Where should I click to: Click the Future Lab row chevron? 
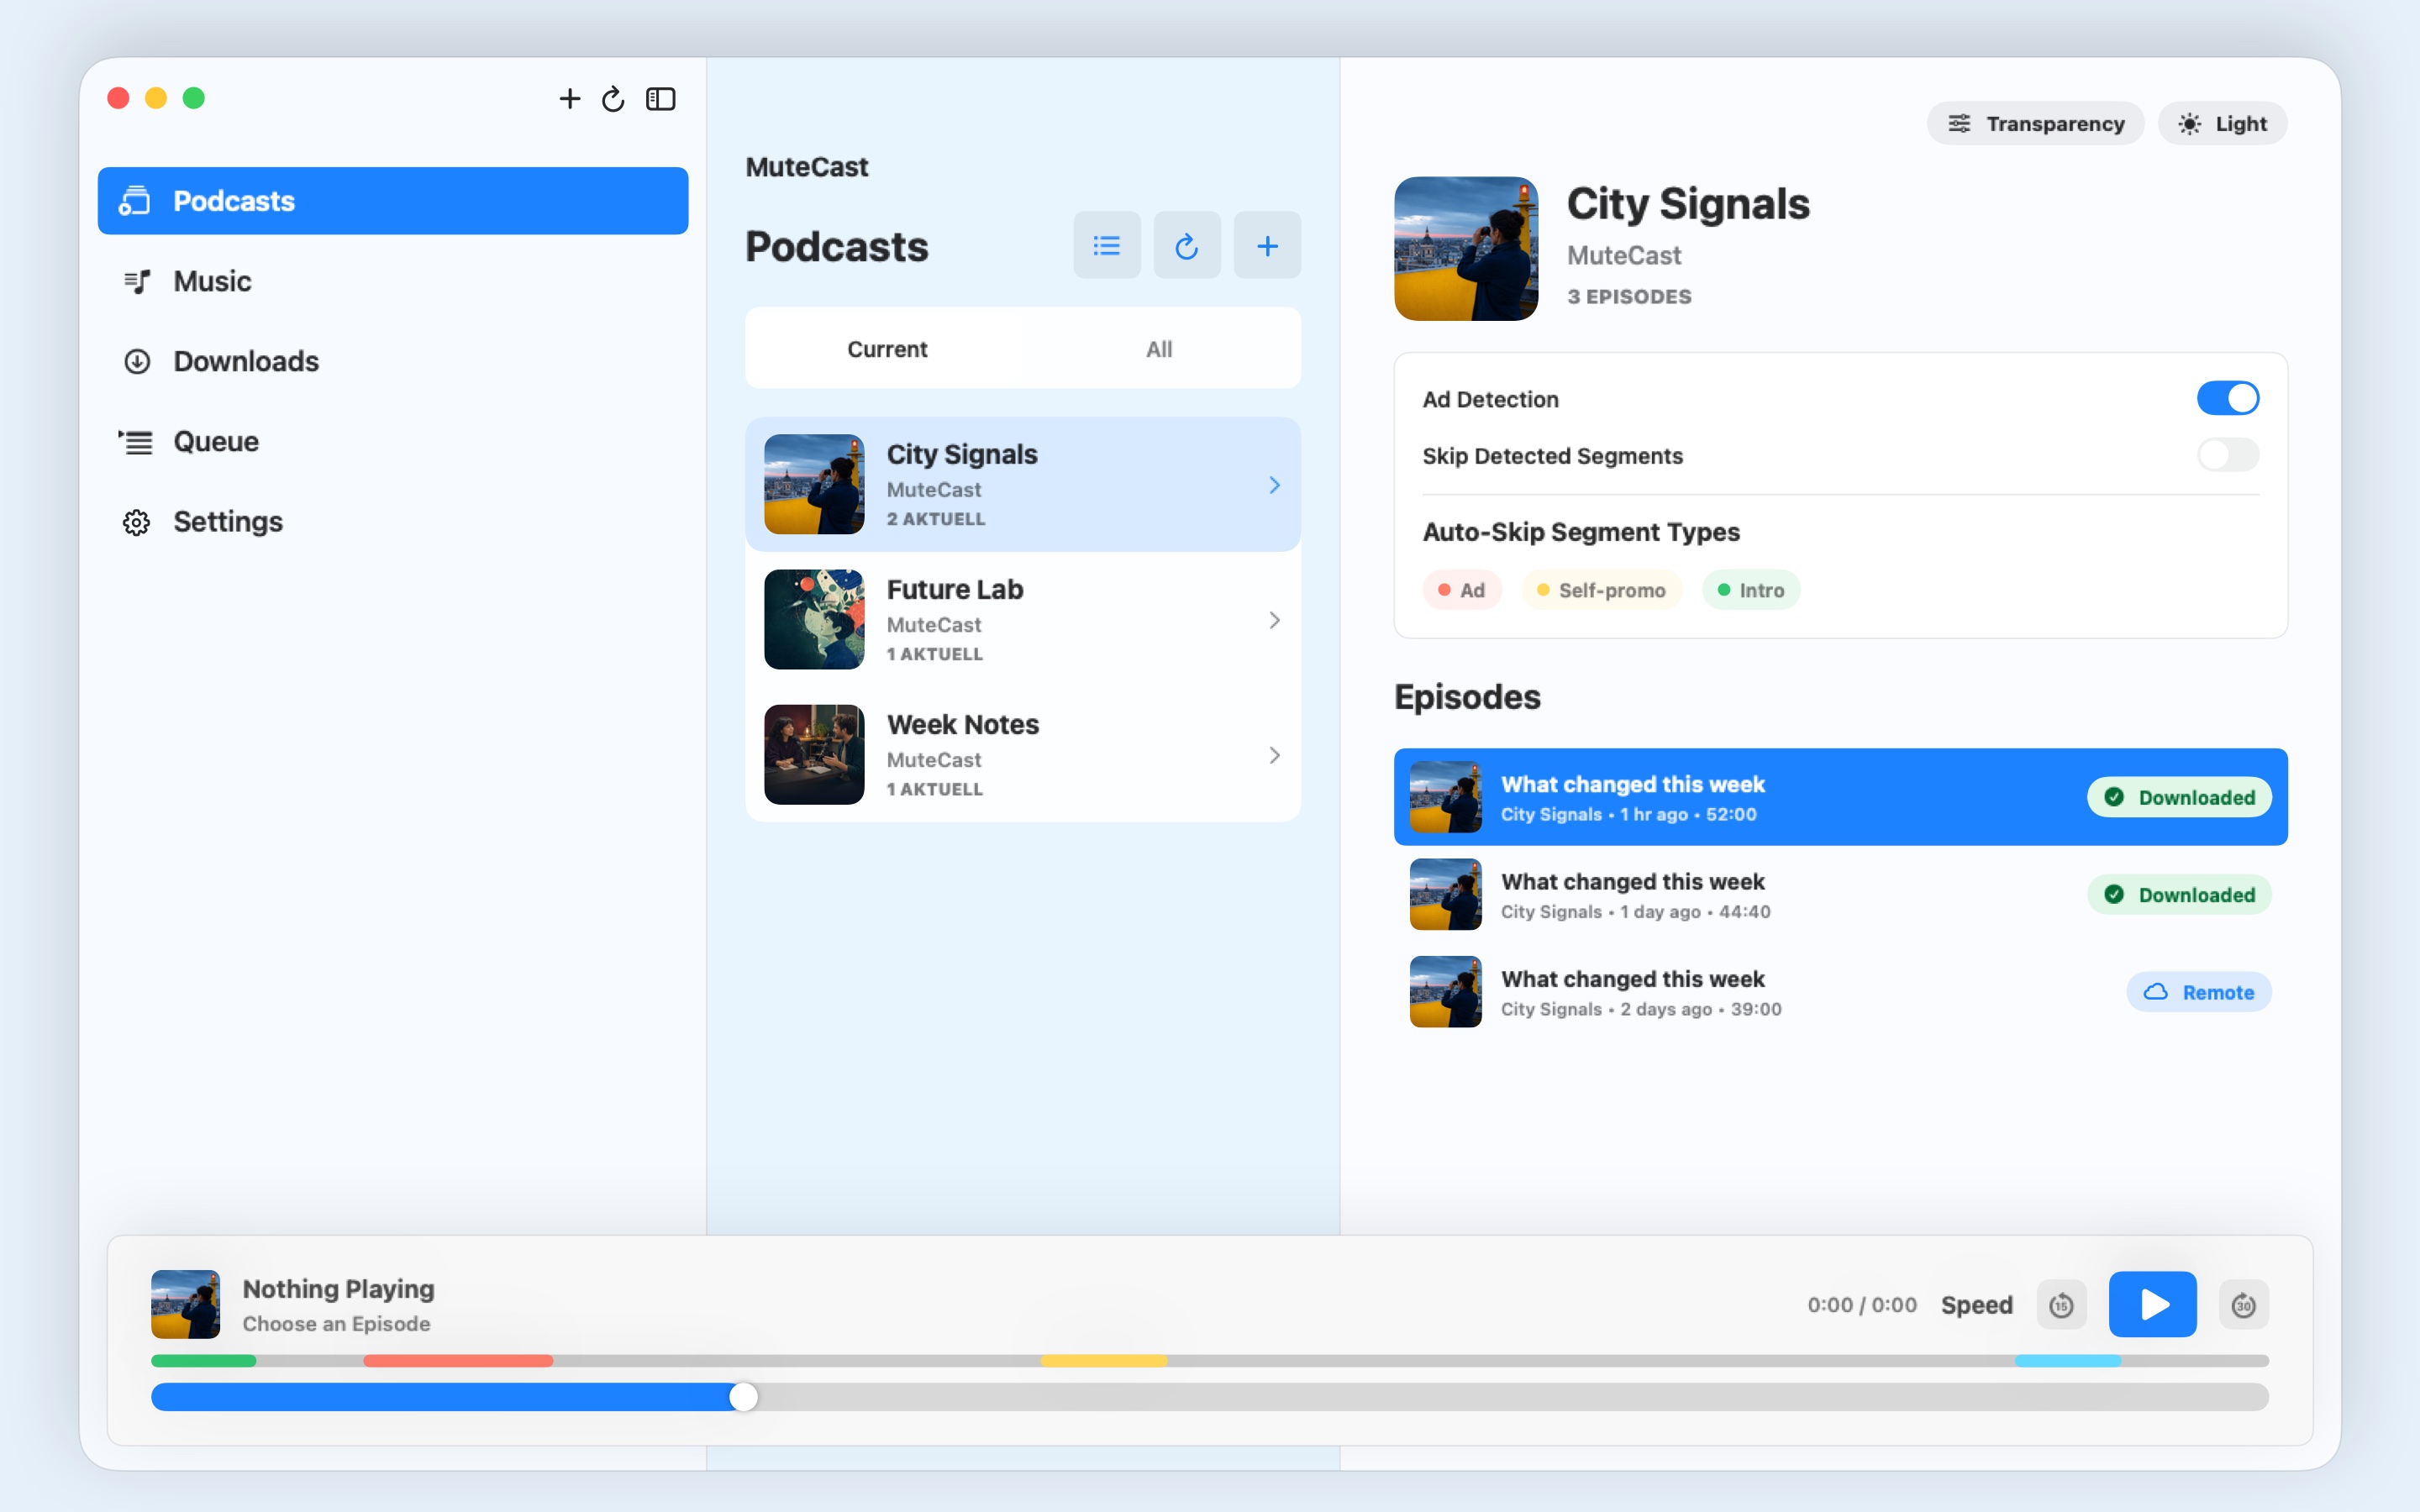[1274, 620]
